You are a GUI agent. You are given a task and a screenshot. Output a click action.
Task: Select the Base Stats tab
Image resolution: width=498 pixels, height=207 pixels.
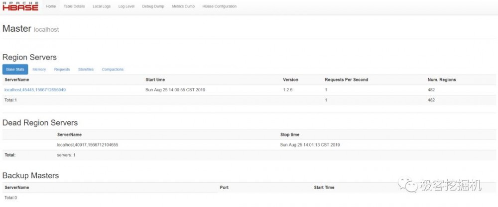[15, 69]
